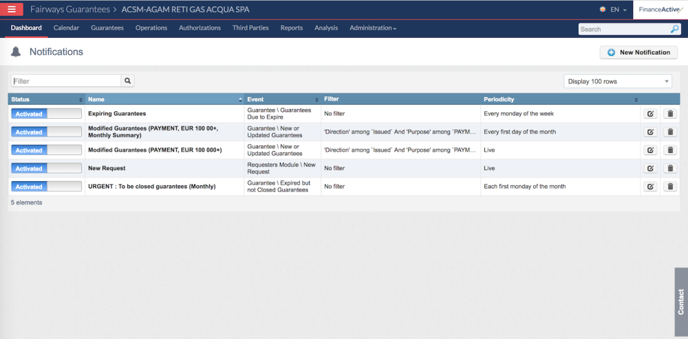Open the Contact side tab

coord(681,302)
